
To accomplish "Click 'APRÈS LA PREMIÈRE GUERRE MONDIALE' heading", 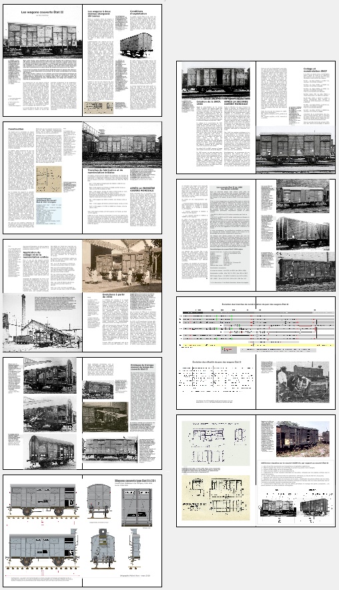I will pyautogui.click(x=142, y=190).
